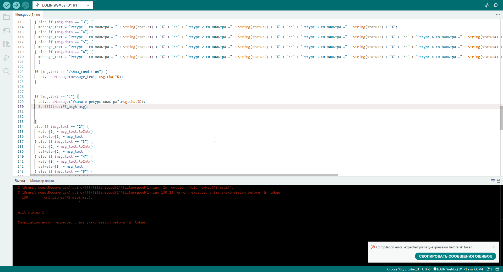Viewport: 503px width, 272px height.
Task: Click СКОПИРОВАТЬ СООБЩЕНИЯ ОШИБОК button
Action: point(456,256)
